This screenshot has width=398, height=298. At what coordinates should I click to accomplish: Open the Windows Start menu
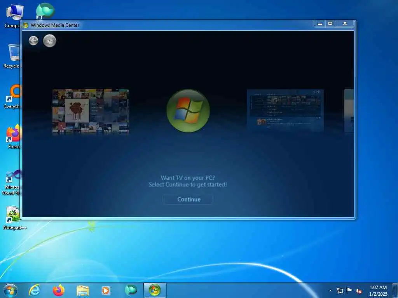pyautogui.click(x=10, y=290)
